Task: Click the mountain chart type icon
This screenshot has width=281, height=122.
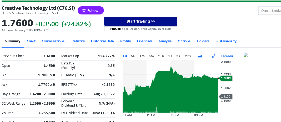Action: pos(200,56)
